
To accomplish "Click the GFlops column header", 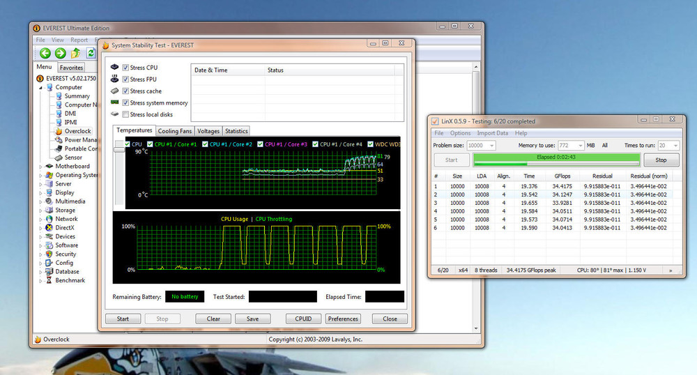I will (x=562, y=176).
